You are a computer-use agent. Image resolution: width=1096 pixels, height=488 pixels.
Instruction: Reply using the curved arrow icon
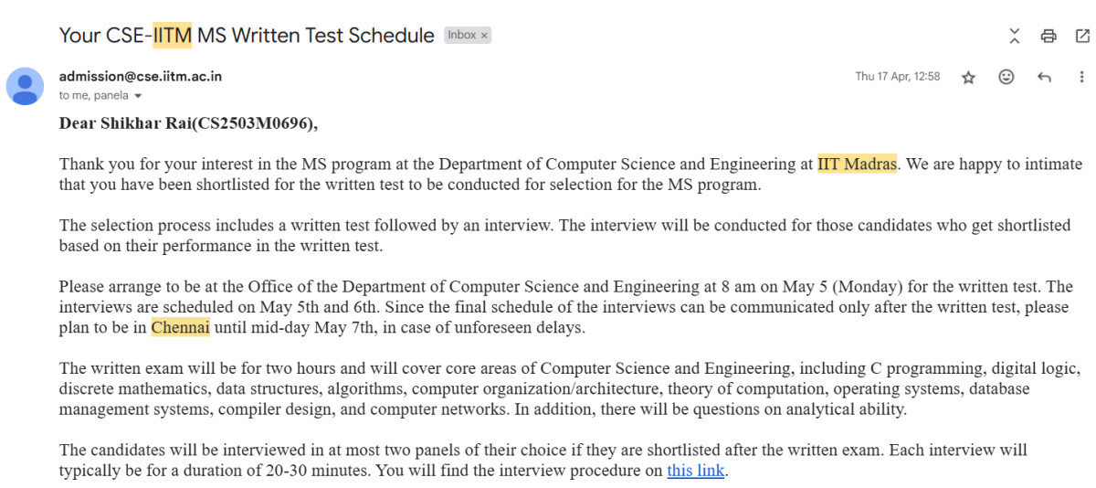1045,77
